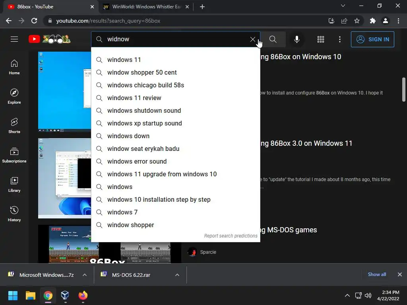Open the Microsoft Windows....7z downloaded file
Screen dimensions: 407x305
point(41,275)
